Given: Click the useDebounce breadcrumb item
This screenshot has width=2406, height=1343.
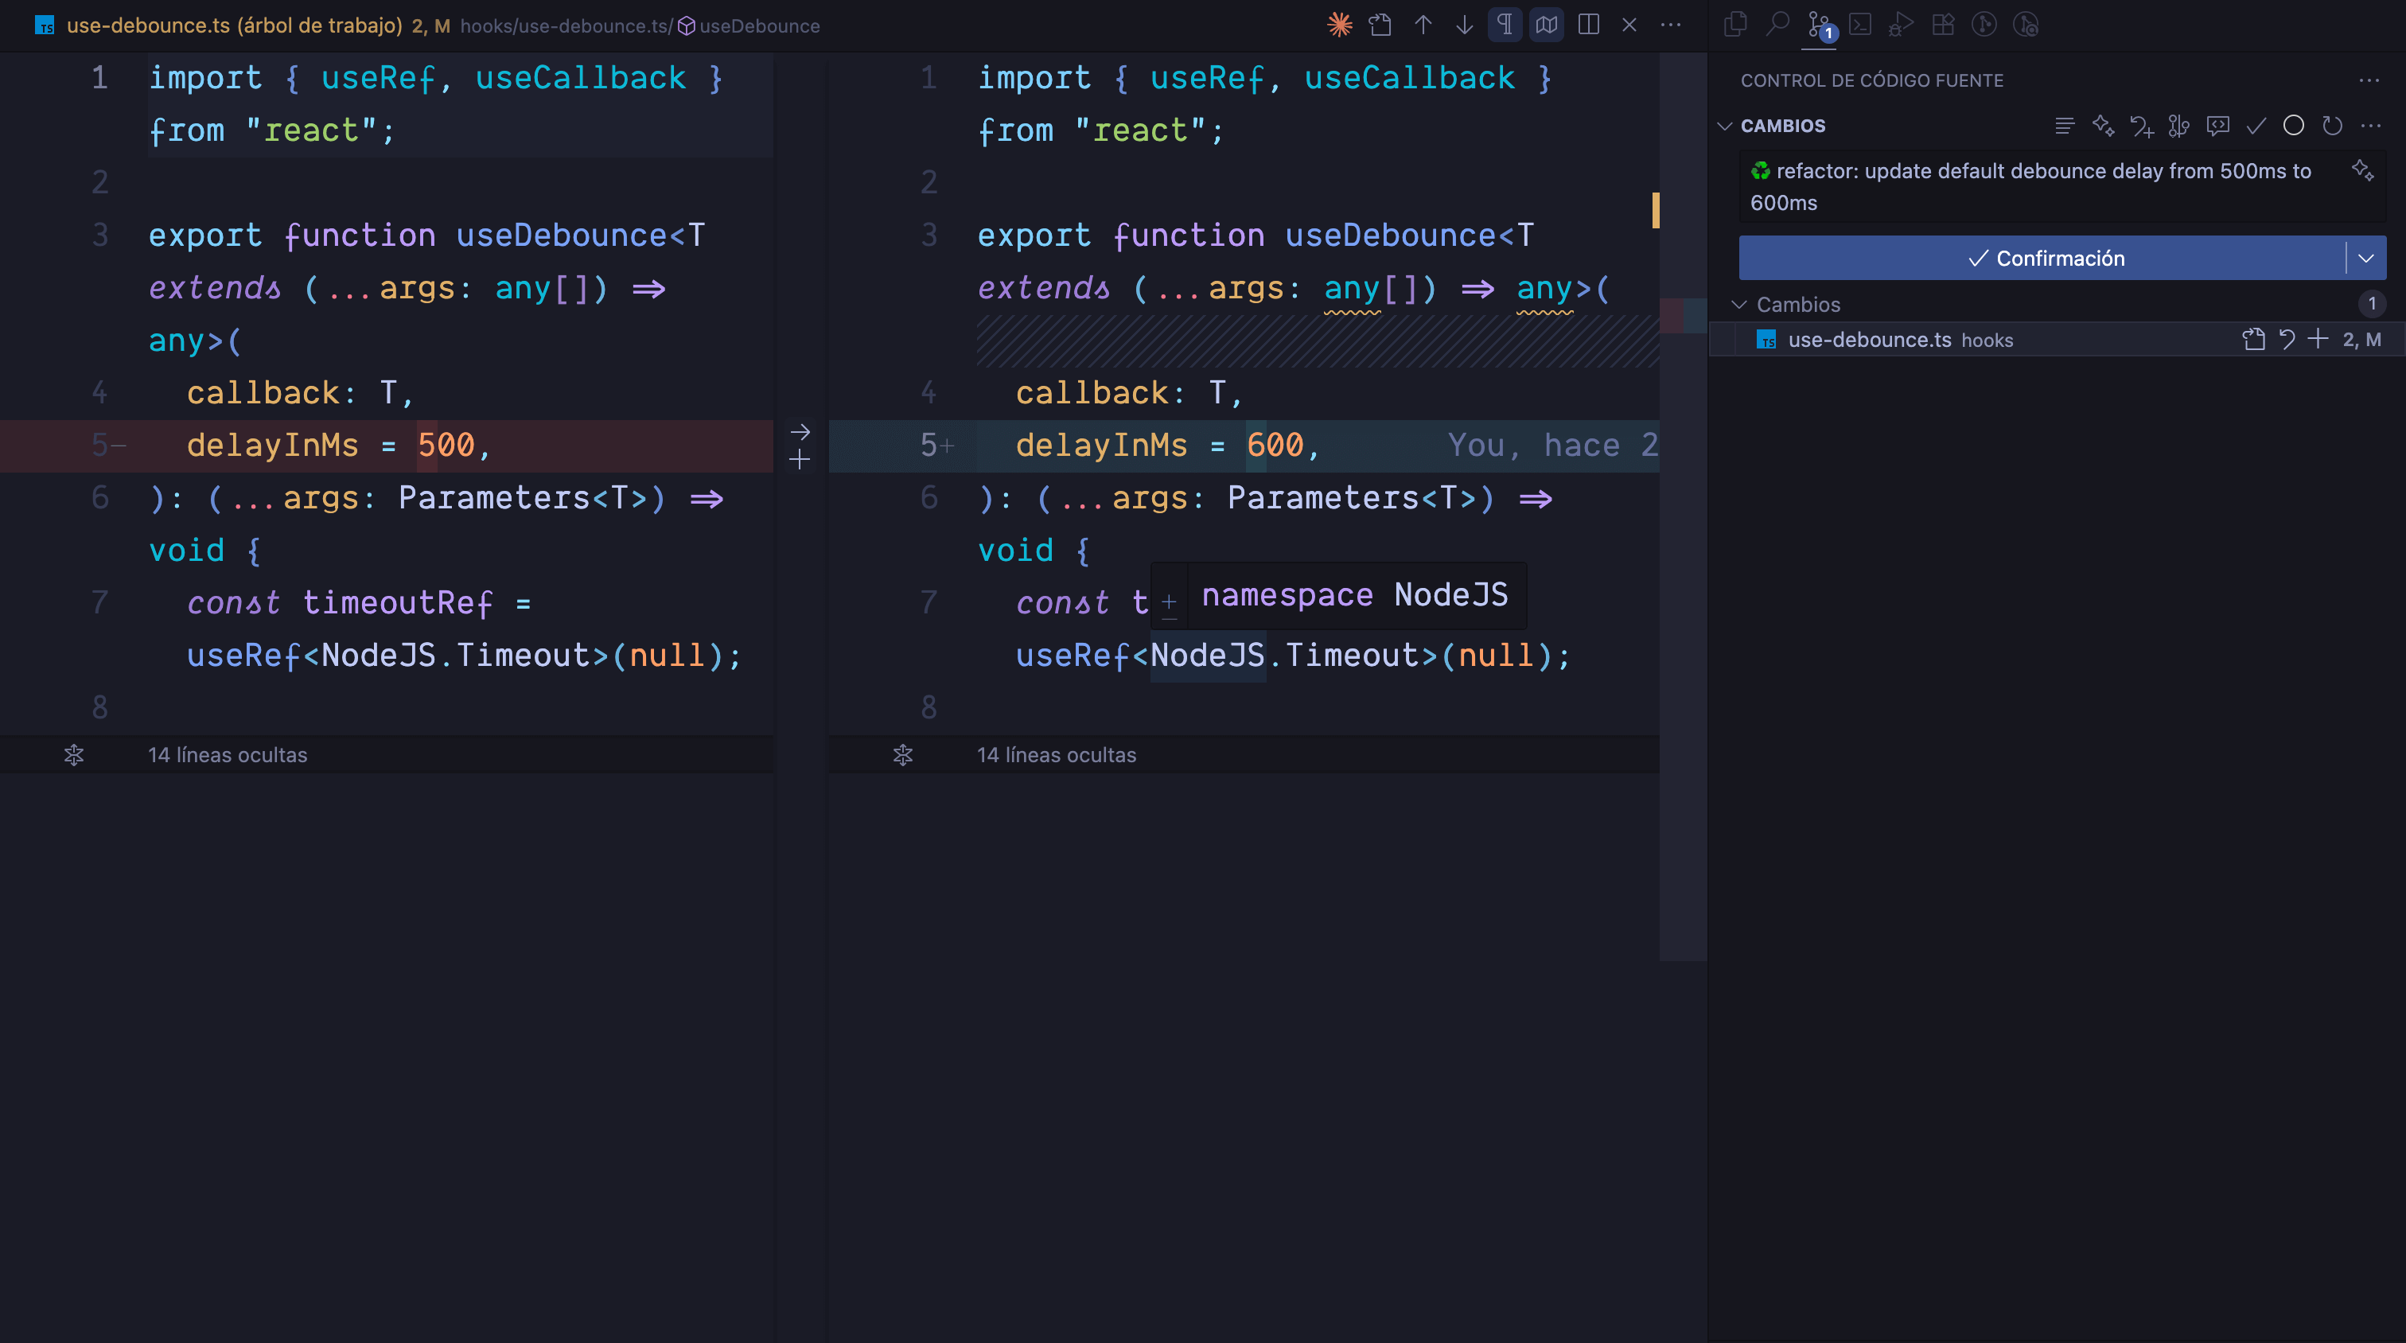Looking at the screenshot, I should [758, 26].
